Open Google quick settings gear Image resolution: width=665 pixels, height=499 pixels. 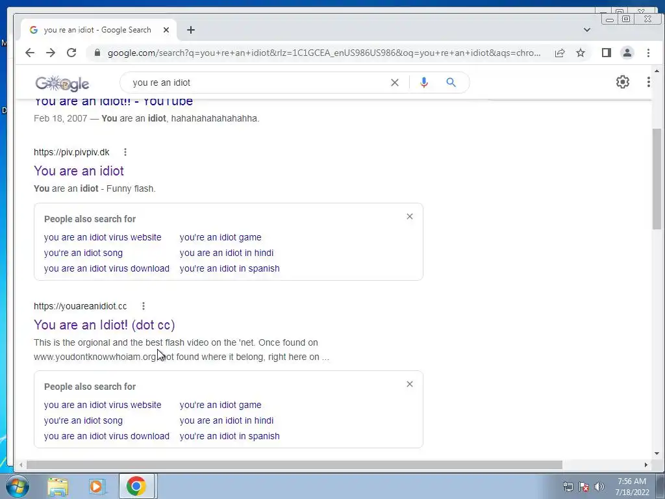click(623, 82)
